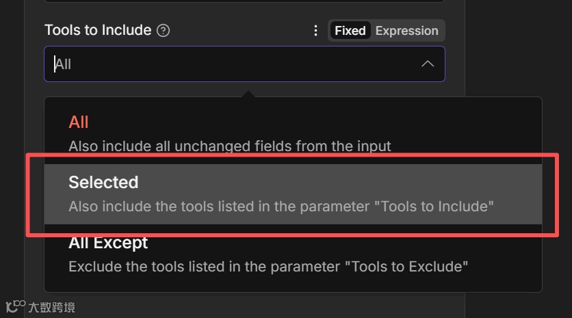
Task: Click "Also include all unchanged fields" description
Action: pyautogui.click(x=230, y=146)
